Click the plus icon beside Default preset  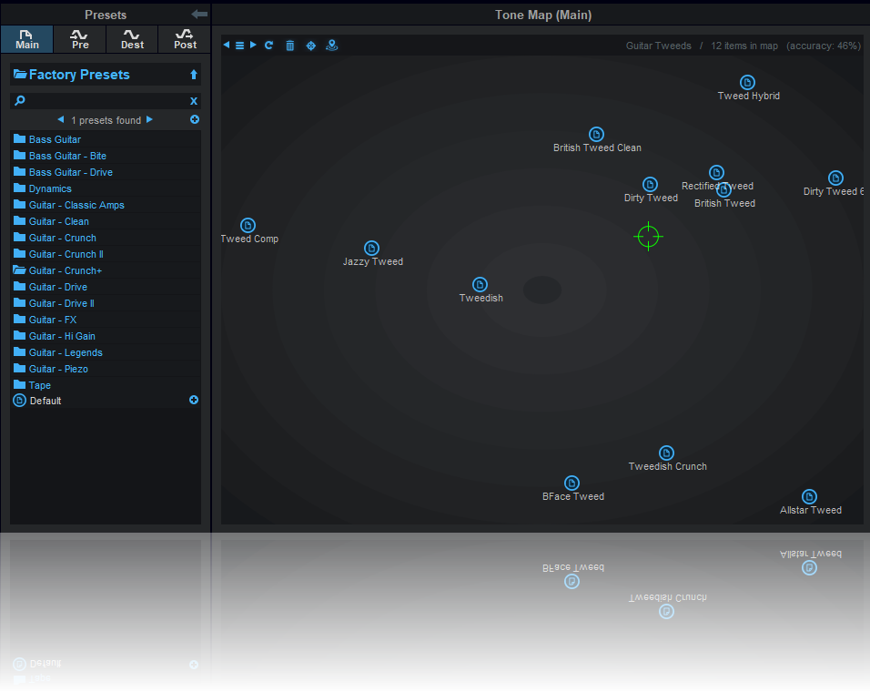(193, 401)
